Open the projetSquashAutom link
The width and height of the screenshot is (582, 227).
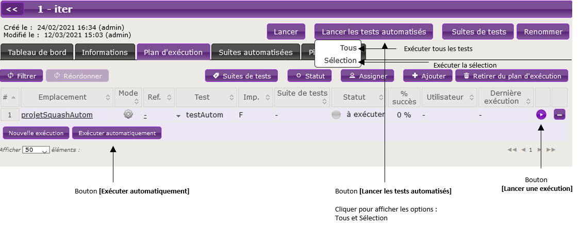click(57, 115)
